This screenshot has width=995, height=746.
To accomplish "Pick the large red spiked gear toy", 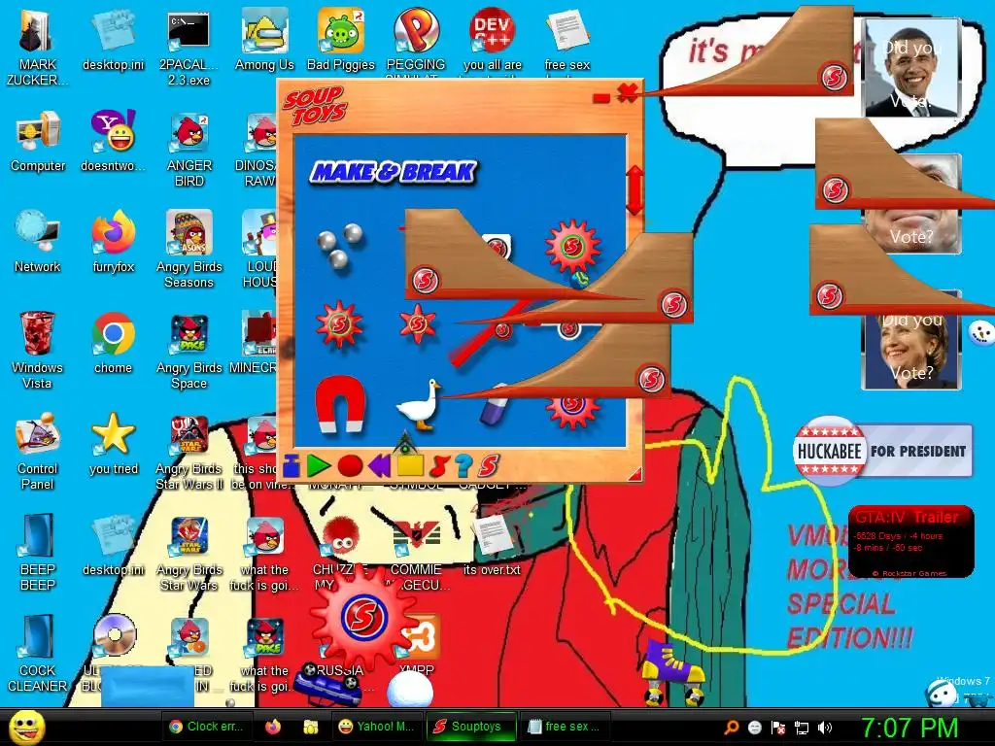I will coord(572,246).
